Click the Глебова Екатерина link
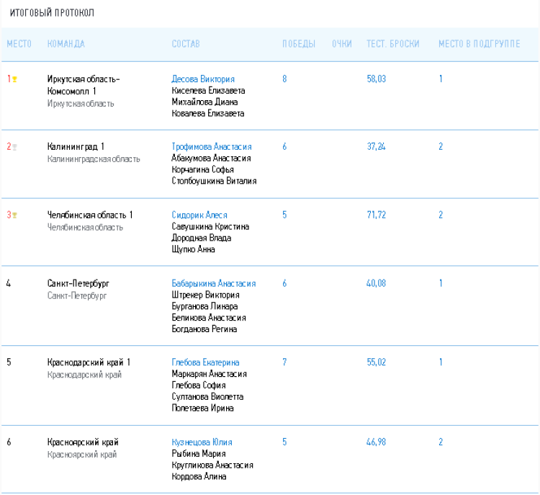 coord(205,362)
